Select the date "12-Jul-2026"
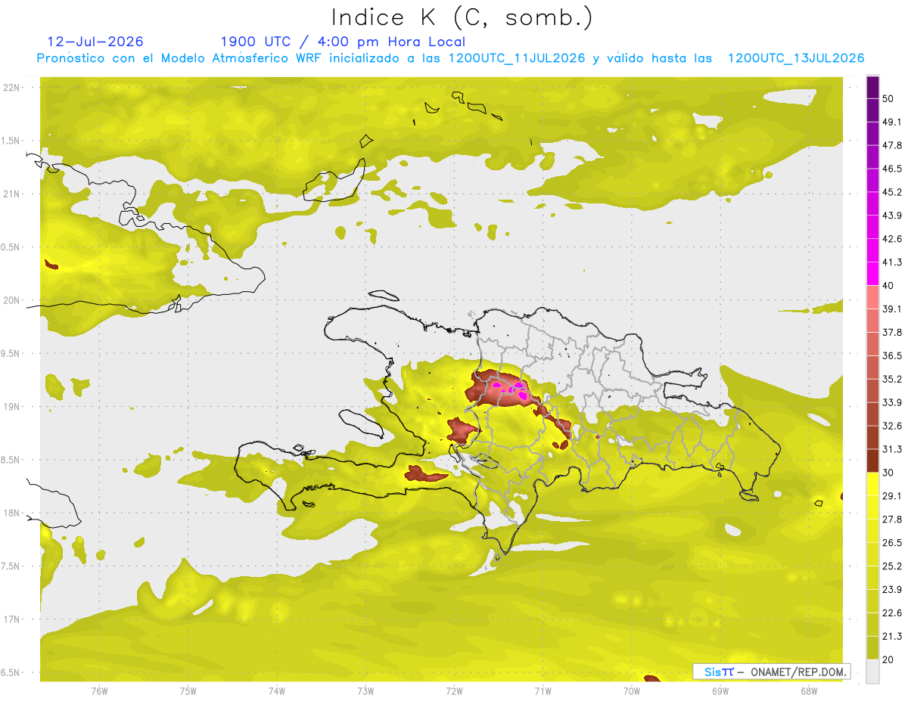 point(95,42)
